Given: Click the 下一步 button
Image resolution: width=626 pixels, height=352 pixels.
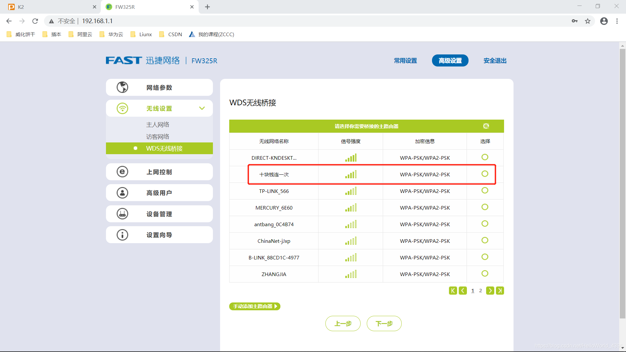Looking at the screenshot, I should pos(384,323).
